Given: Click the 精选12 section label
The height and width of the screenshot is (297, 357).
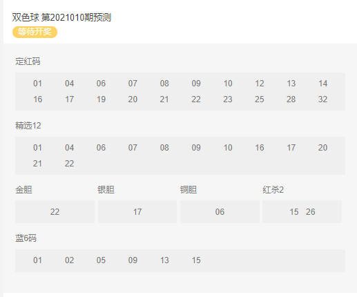Looking at the screenshot, I should pos(28,126).
